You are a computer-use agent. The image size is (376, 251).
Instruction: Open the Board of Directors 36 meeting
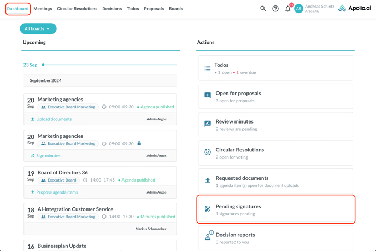(x=62, y=173)
